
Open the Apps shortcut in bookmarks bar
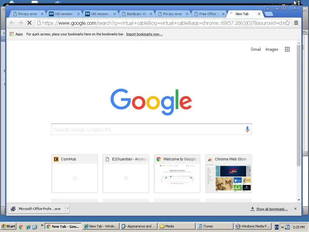pos(16,34)
